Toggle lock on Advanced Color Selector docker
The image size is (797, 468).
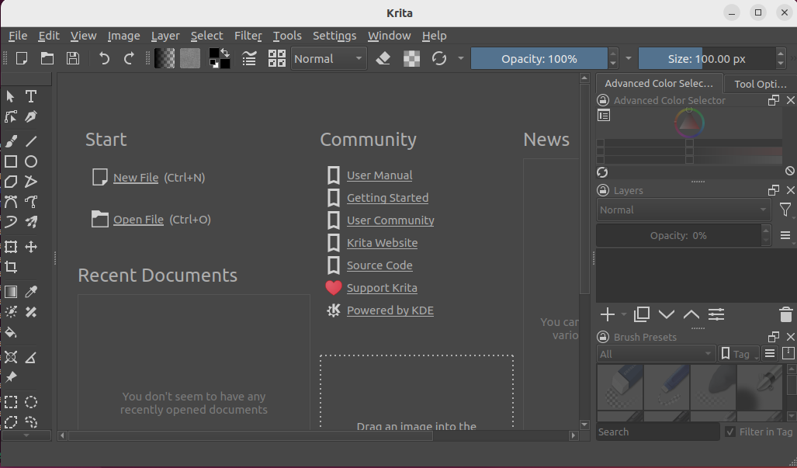pyautogui.click(x=603, y=101)
